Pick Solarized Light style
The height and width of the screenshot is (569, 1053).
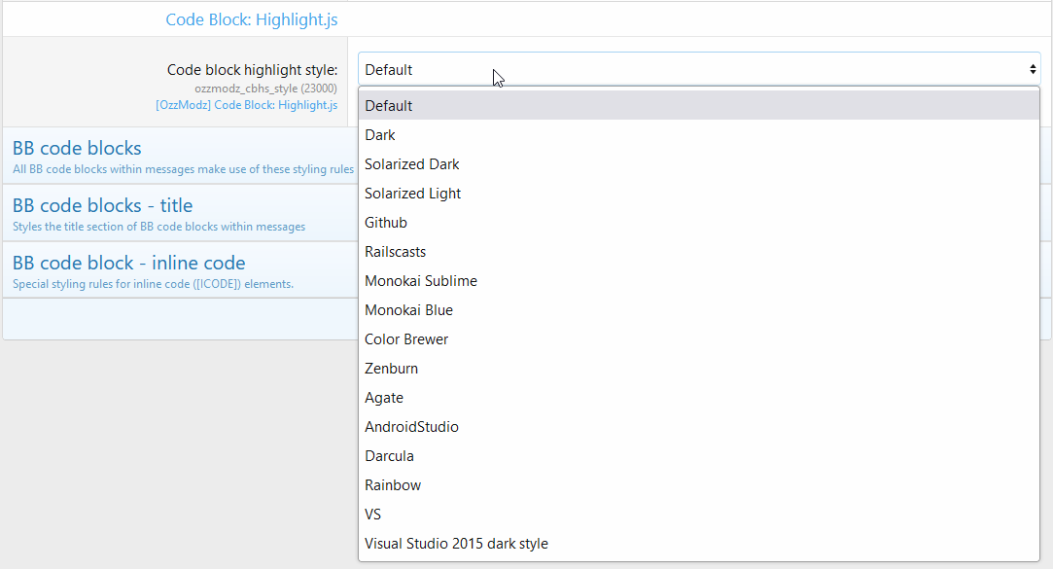pos(413,194)
